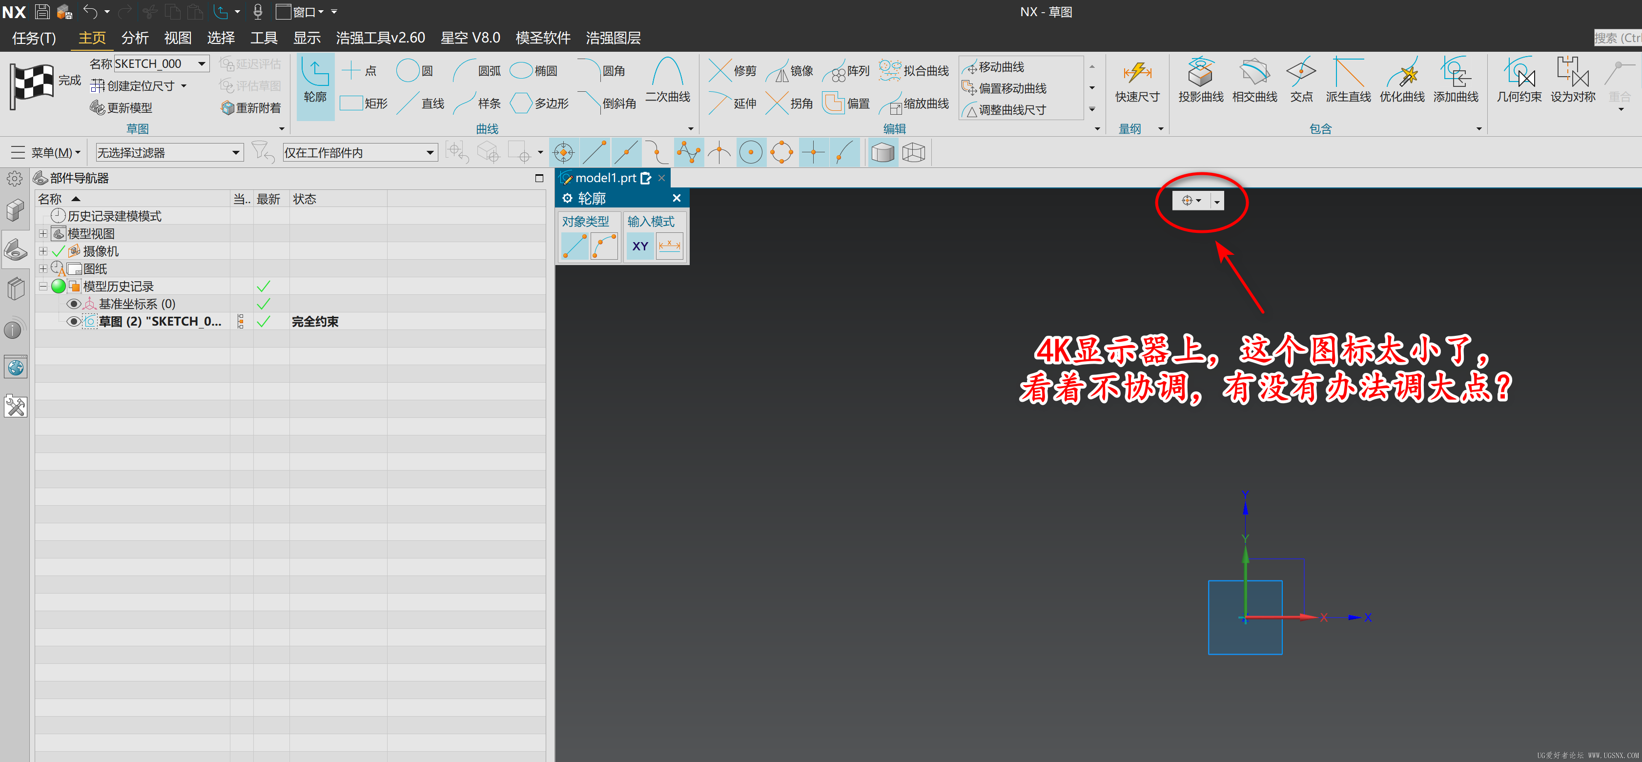1642x762 pixels.
Task: Click 偏置移动曲线 command
Action: (x=1005, y=89)
